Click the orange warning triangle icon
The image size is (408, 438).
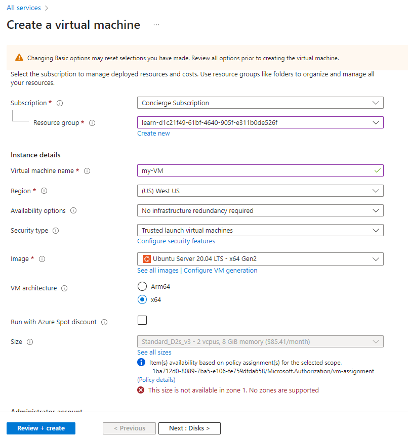click(19, 58)
